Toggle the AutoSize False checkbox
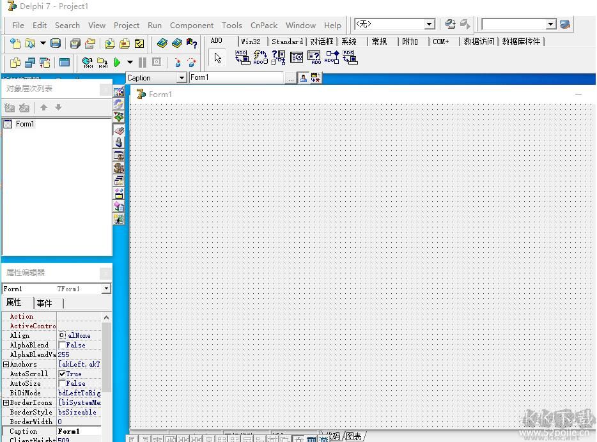The image size is (597, 442). [62, 383]
